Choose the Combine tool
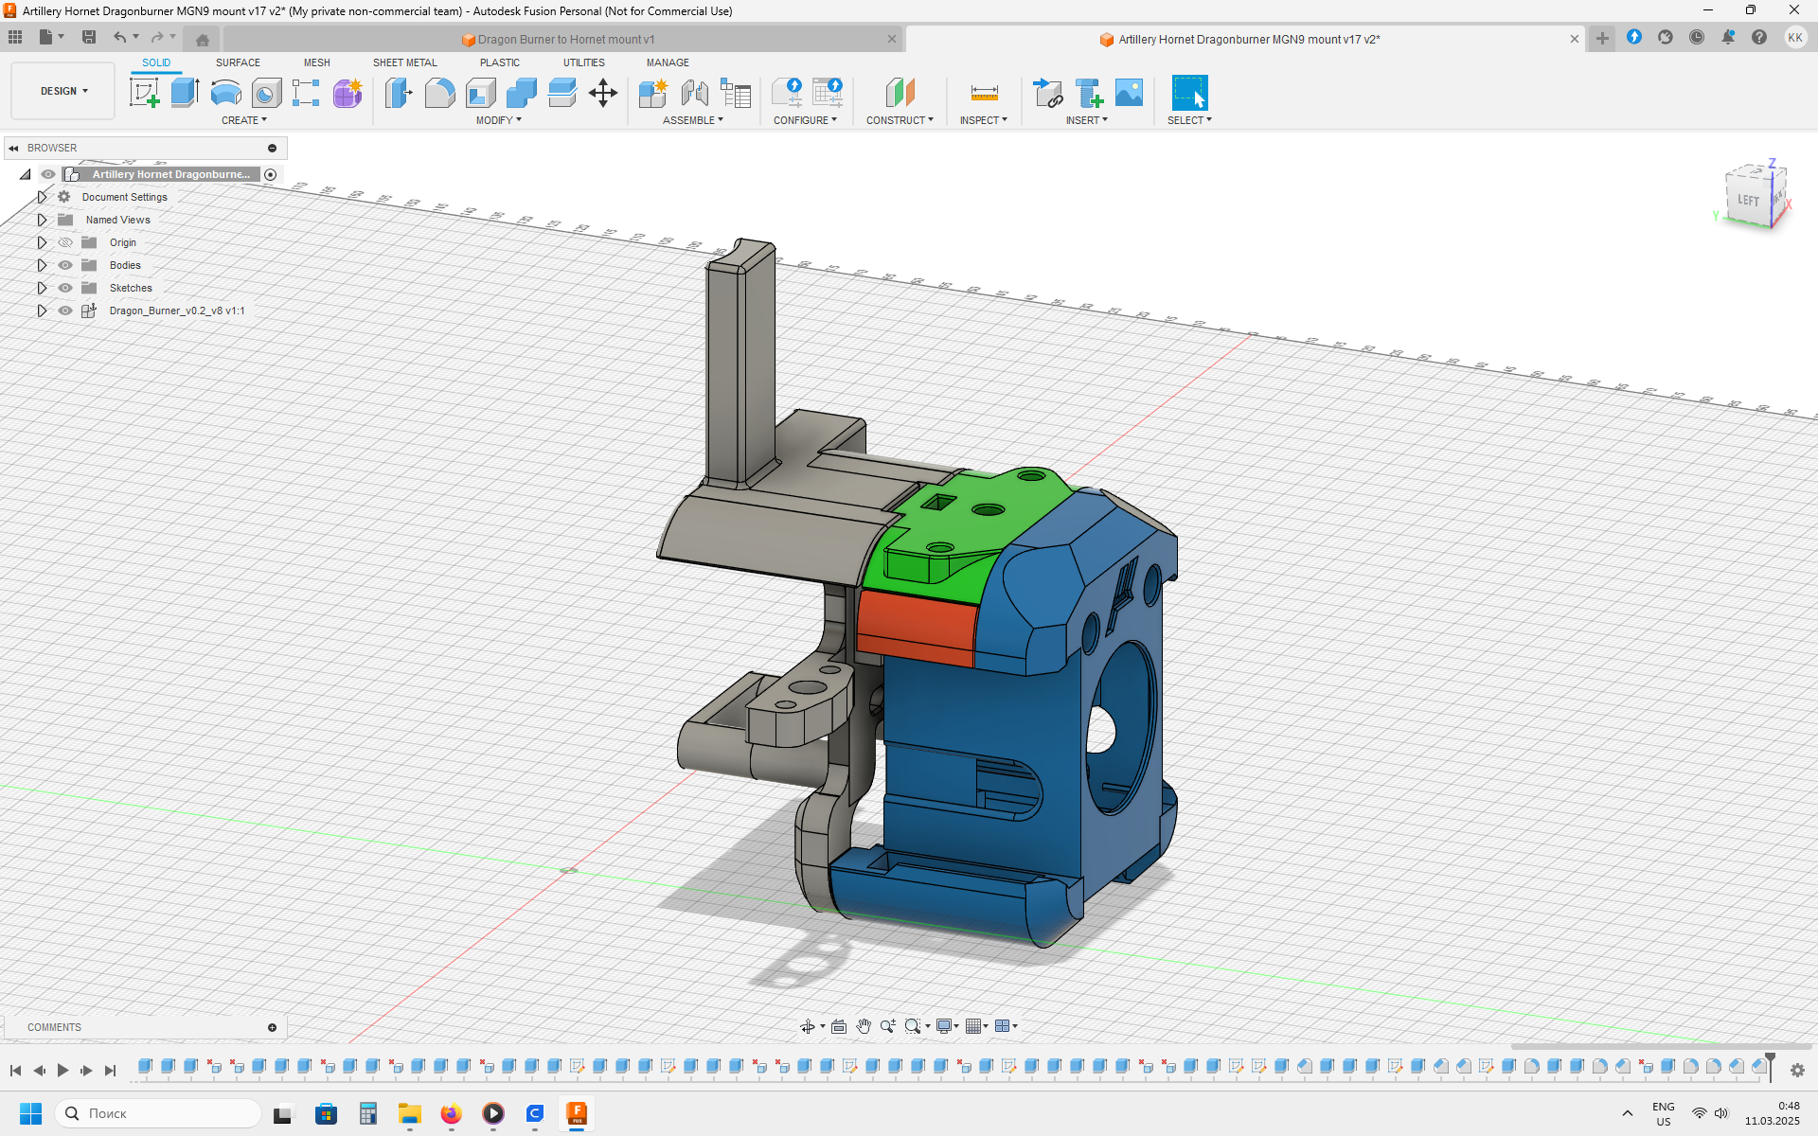The width and height of the screenshot is (1818, 1136). (521, 93)
